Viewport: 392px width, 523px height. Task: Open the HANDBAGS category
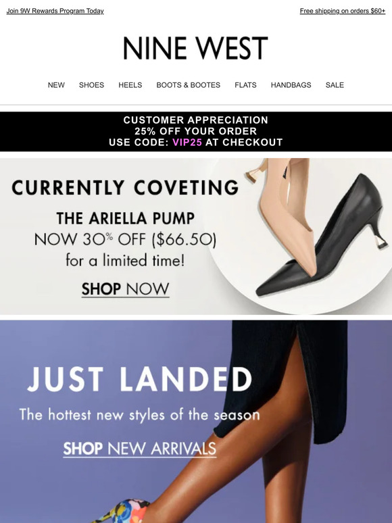click(x=291, y=85)
